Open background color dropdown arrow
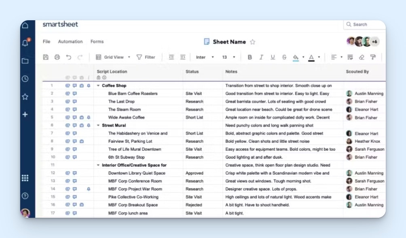 tap(303, 57)
